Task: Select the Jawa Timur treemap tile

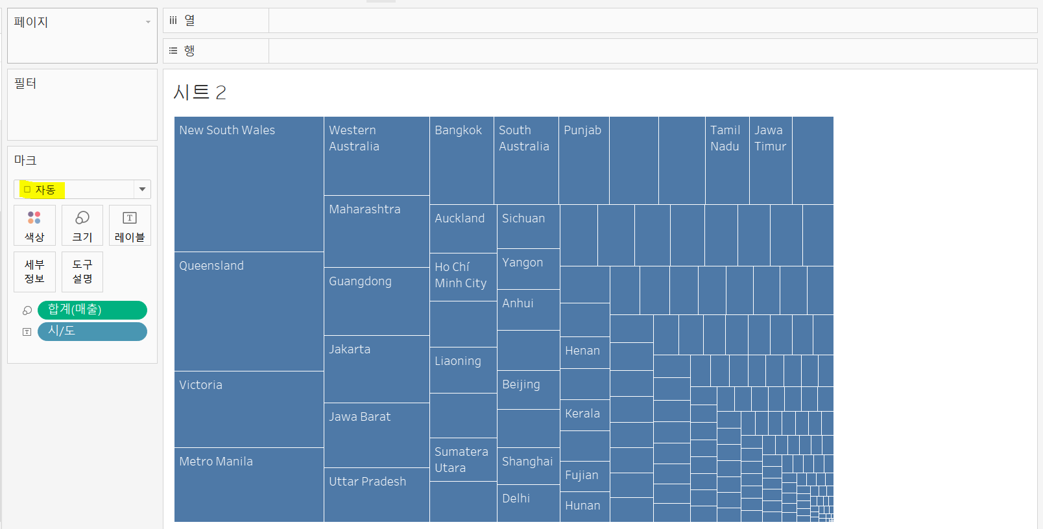Action: pyautogui.click(x=771, y=161)
